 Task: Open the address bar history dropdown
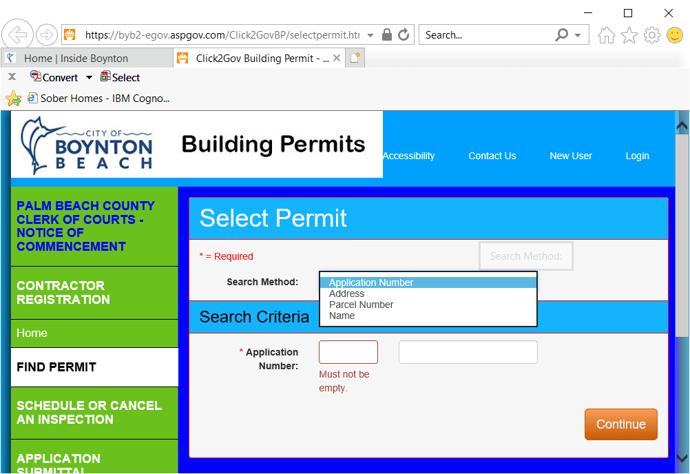[370, 34]
